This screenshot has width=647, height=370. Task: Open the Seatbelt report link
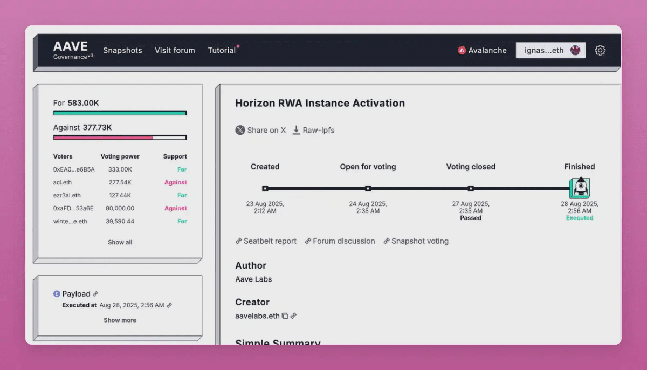(266, 241)
